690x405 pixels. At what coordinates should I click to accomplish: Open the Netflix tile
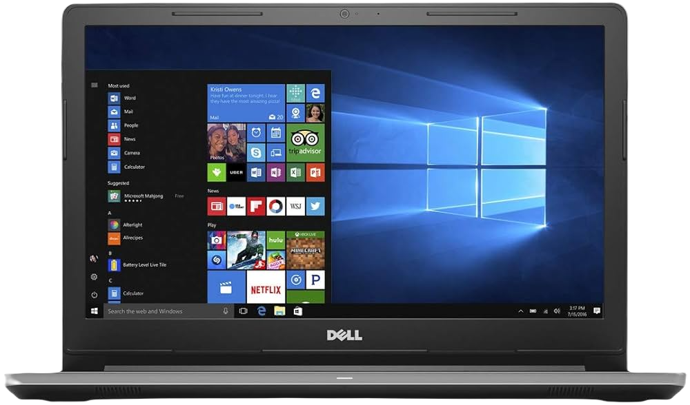[266, 289]
